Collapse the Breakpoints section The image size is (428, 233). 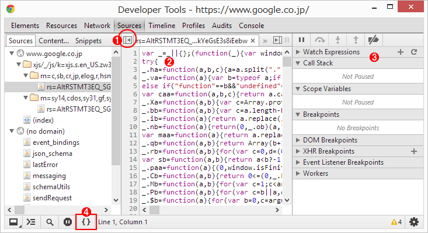point(298,114)
